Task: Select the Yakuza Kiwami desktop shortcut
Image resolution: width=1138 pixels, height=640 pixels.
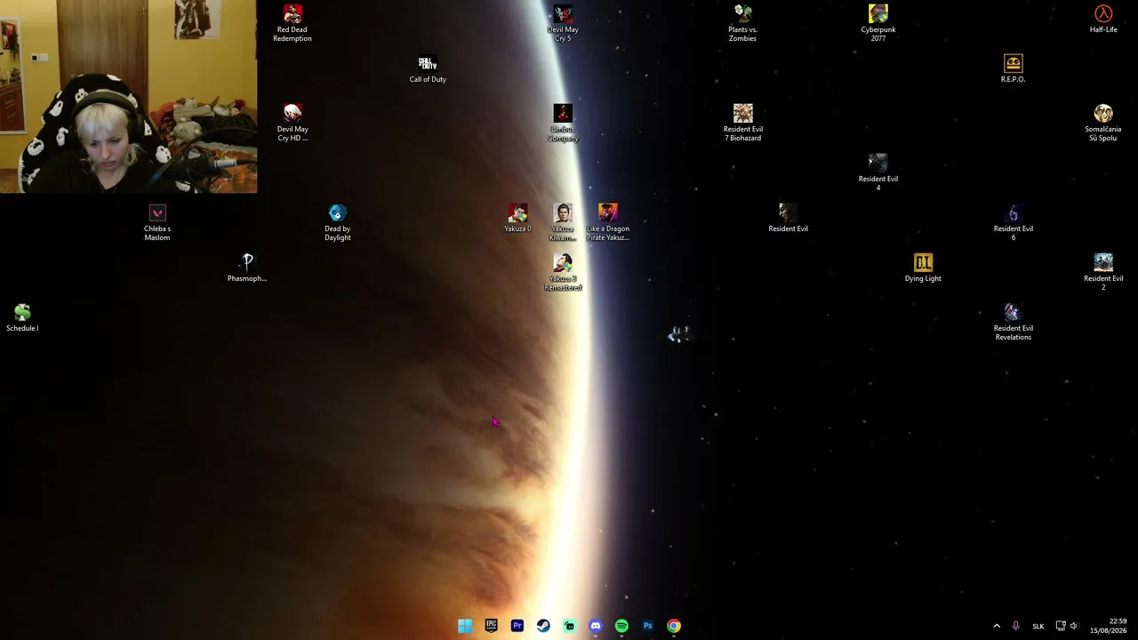Action: coord(563,222)
